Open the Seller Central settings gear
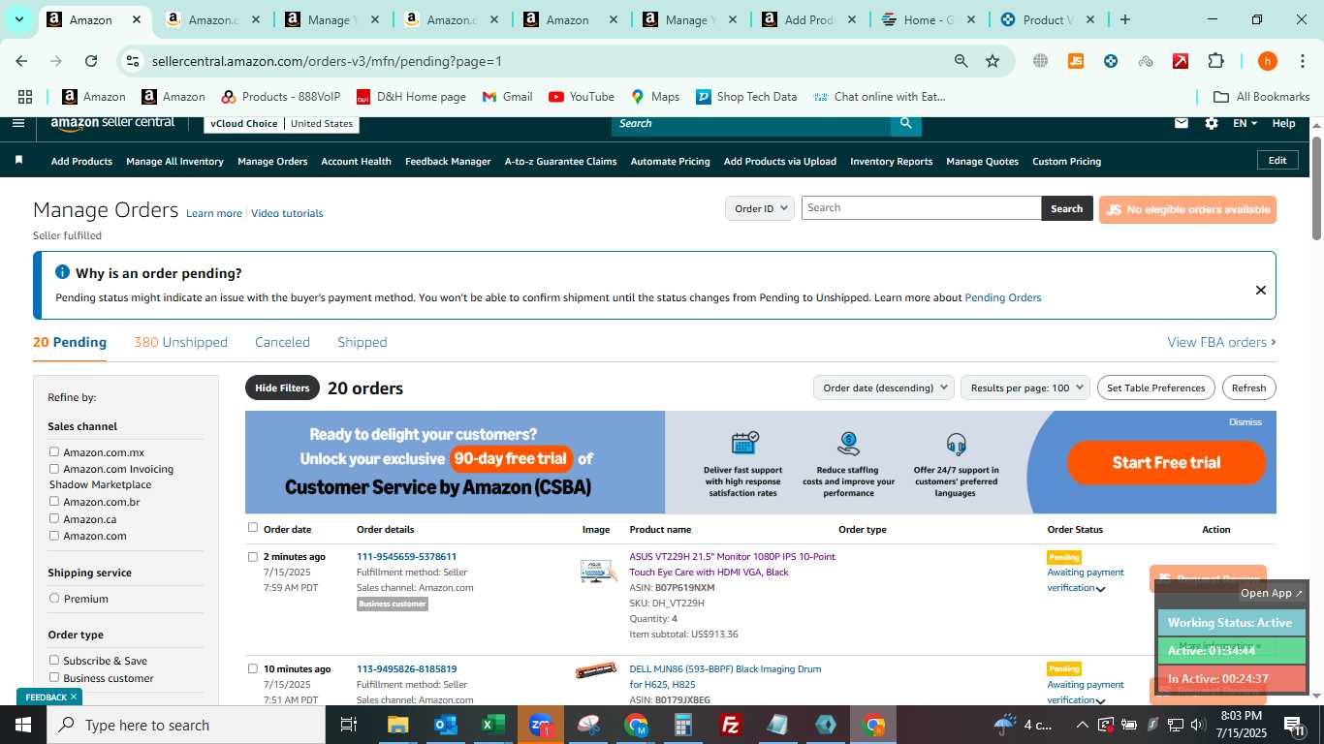 pos(1212,123)
